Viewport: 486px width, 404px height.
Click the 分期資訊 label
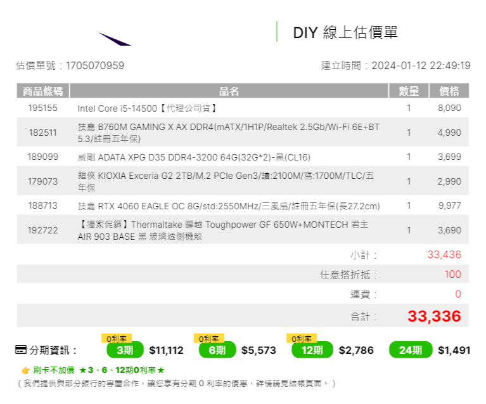click(53, 350)
